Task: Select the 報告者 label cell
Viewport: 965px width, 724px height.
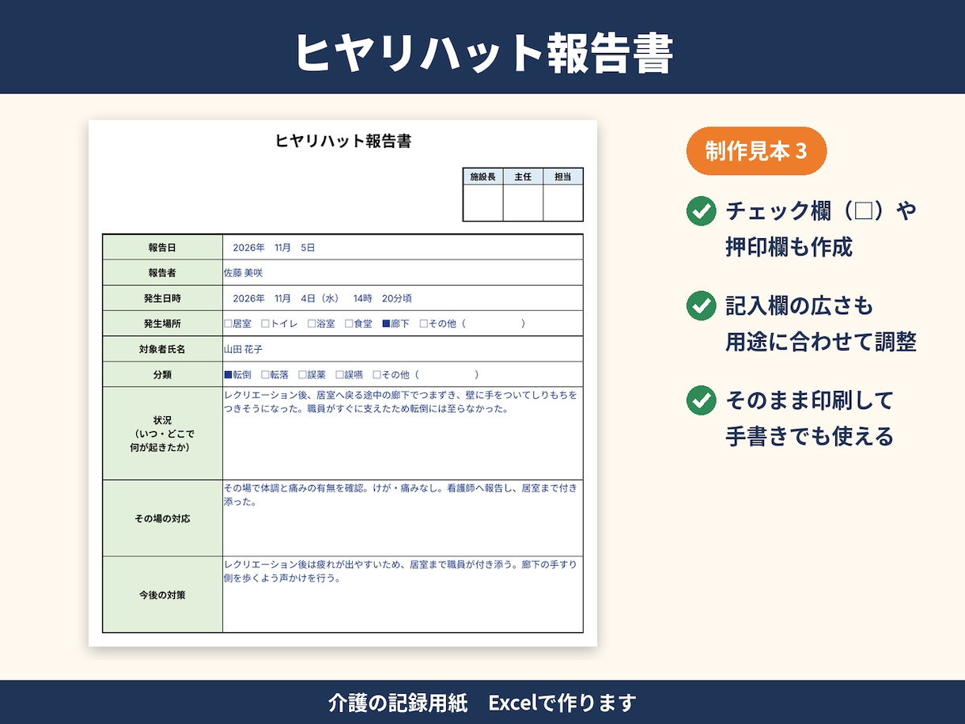Action: (162, 273)
